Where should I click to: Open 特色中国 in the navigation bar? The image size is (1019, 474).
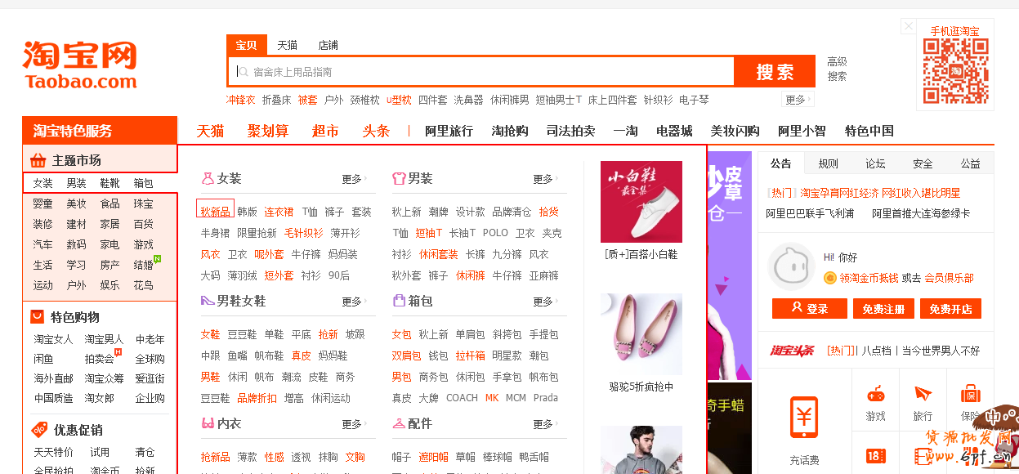click(869, 131)
